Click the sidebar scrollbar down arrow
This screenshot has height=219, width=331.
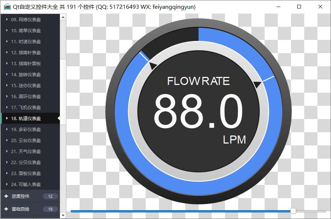[x=63, y=216]
